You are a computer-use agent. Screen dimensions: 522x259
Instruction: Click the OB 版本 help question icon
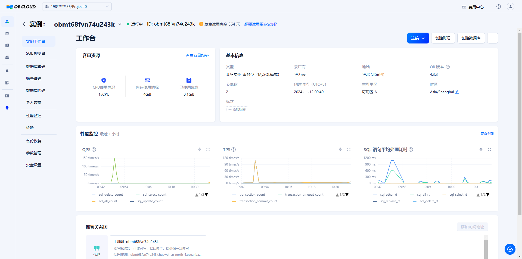click(x=448, y=67)
